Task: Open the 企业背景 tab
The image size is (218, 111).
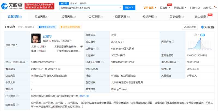Action: (x=15, y=17)
